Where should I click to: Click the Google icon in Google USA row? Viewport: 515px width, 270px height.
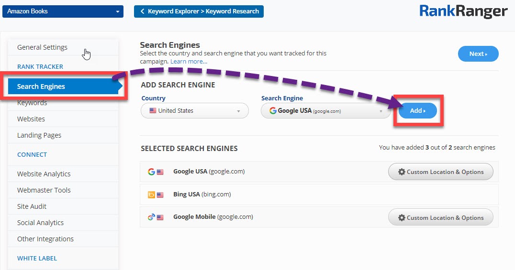point(151,172)
